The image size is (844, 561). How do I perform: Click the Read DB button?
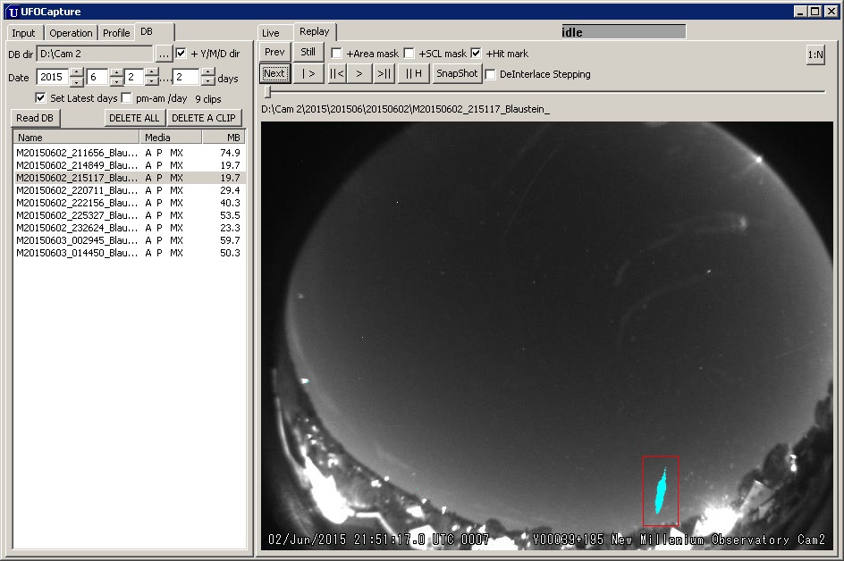coord(35,118)
